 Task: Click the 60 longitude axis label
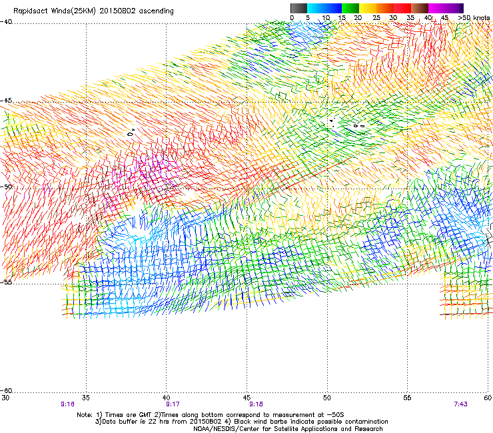(x=488, y=398)
